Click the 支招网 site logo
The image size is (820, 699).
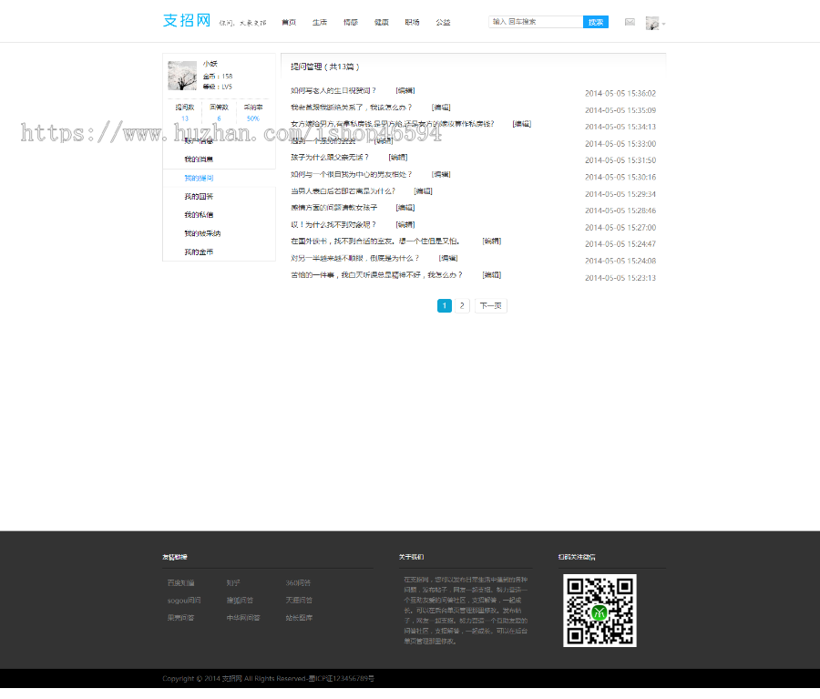click(x=187, y=20)
